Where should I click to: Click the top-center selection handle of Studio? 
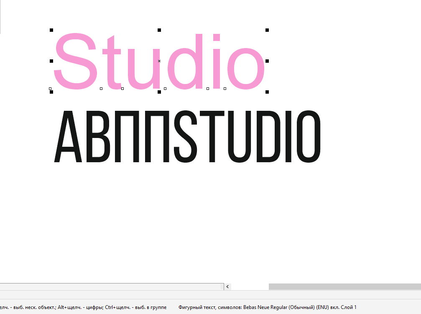(159, 30)
